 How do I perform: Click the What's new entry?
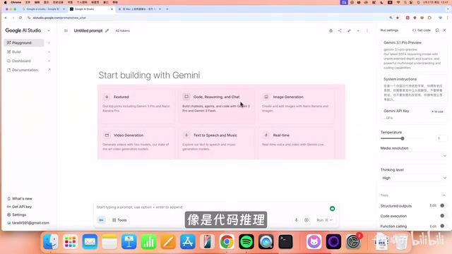point(20,198)
